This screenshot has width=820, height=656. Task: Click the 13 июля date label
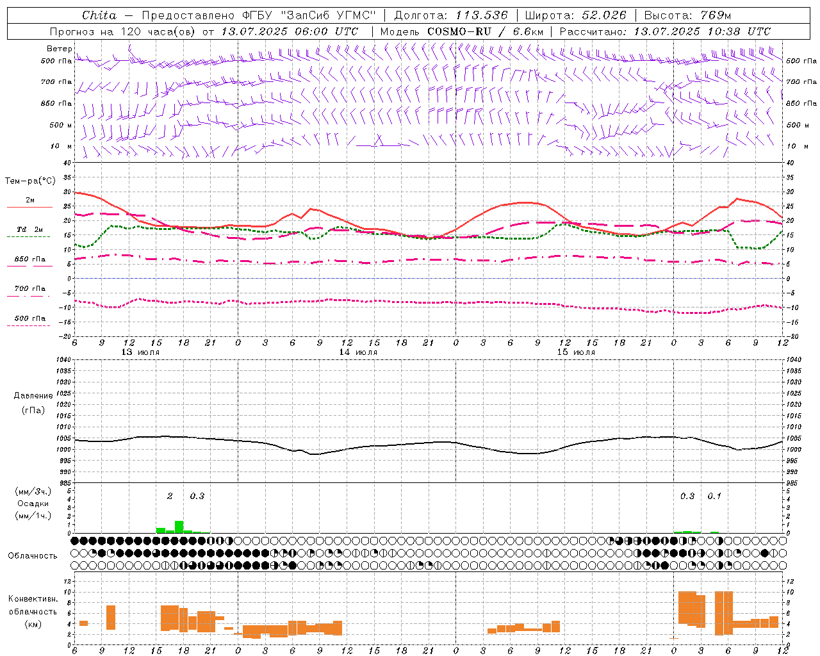click(140, 352)
